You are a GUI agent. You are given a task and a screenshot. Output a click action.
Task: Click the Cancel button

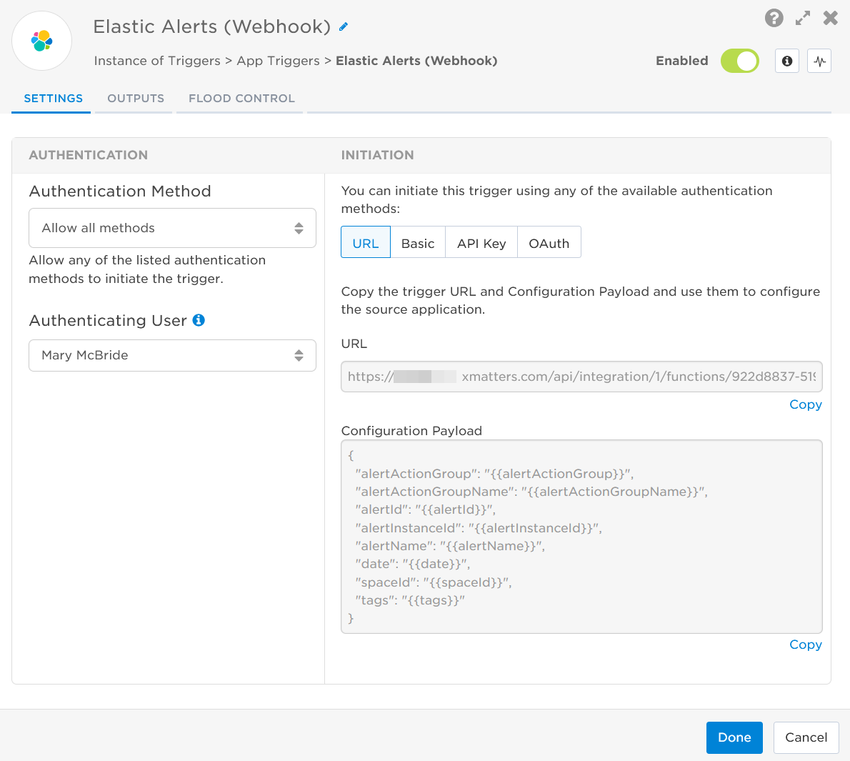(x=806, y=737)
